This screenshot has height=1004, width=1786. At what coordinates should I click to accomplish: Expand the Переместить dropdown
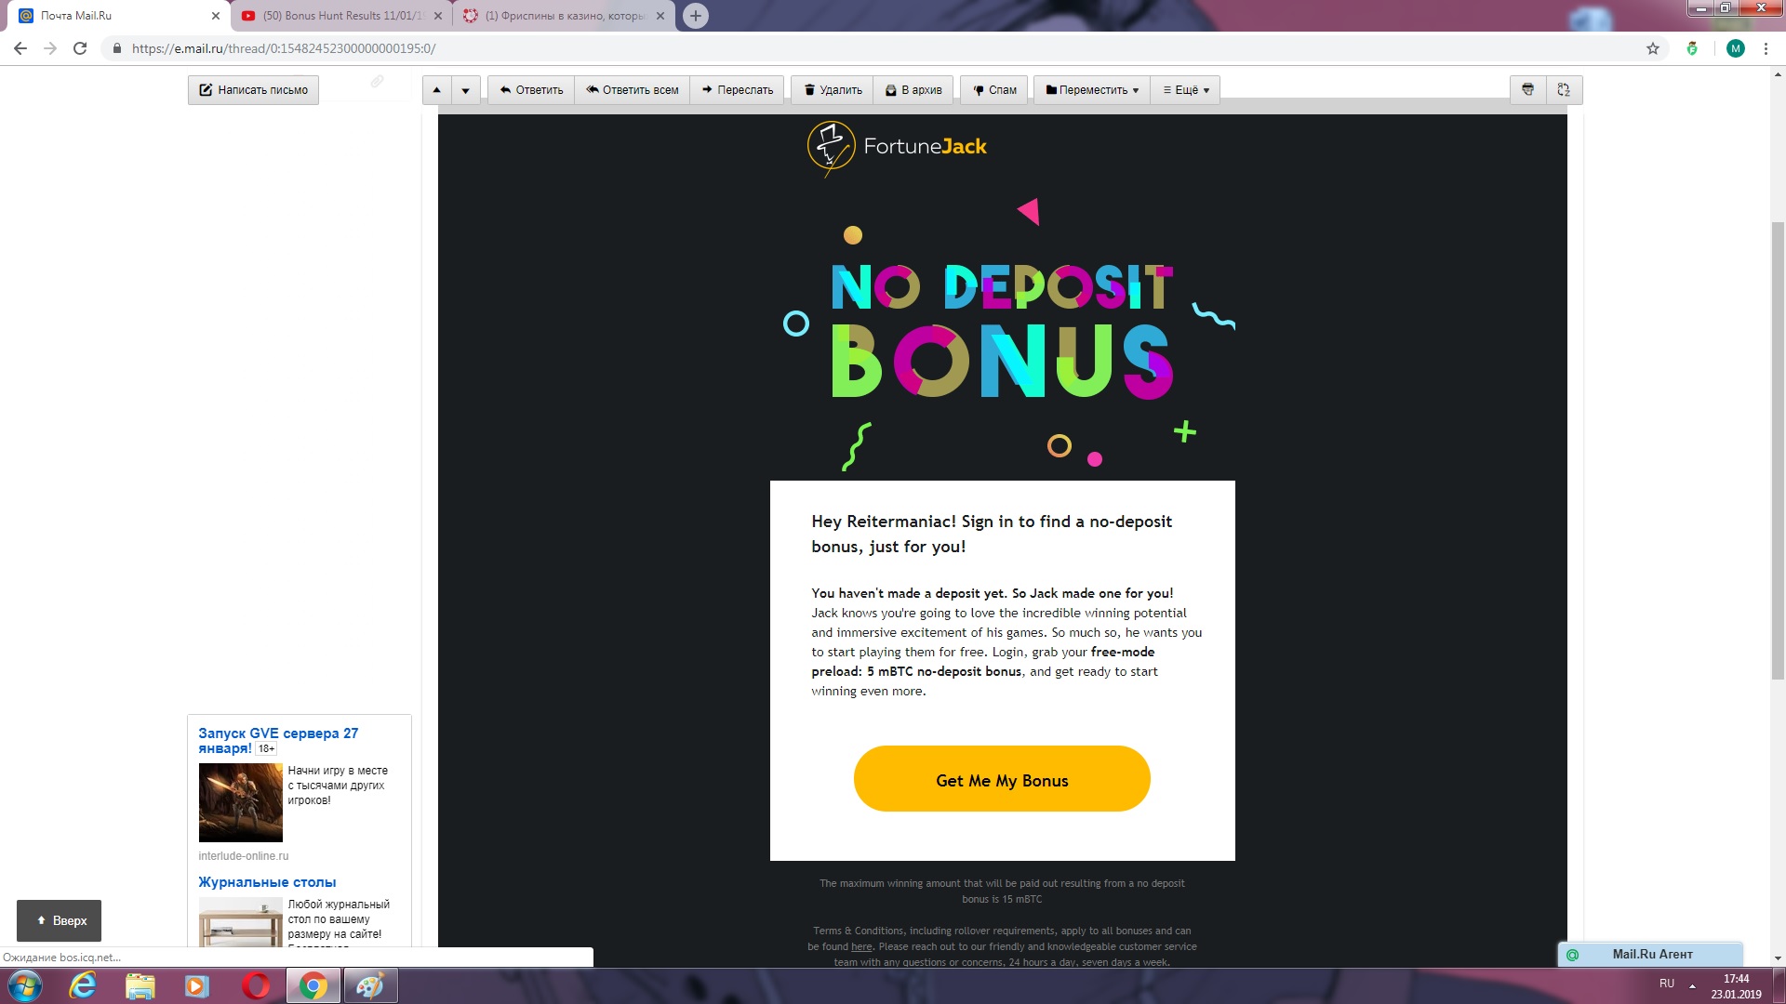tap(1092, 90)
